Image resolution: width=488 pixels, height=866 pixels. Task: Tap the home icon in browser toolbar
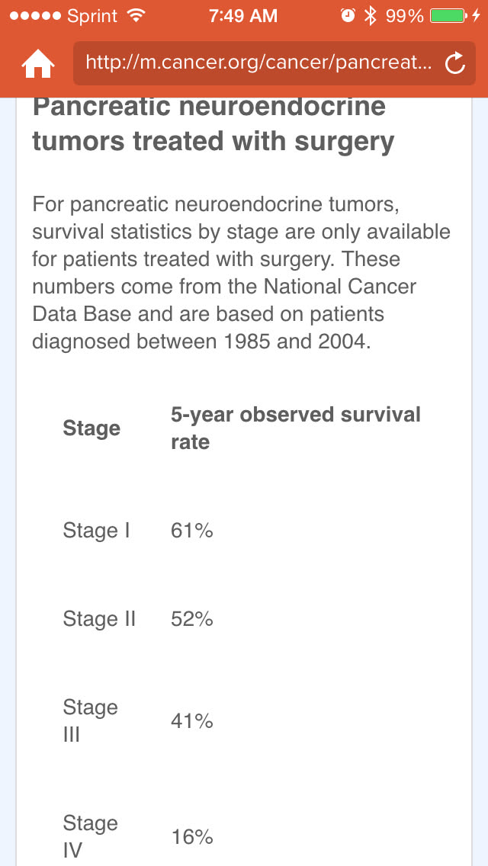click(37, 66)
